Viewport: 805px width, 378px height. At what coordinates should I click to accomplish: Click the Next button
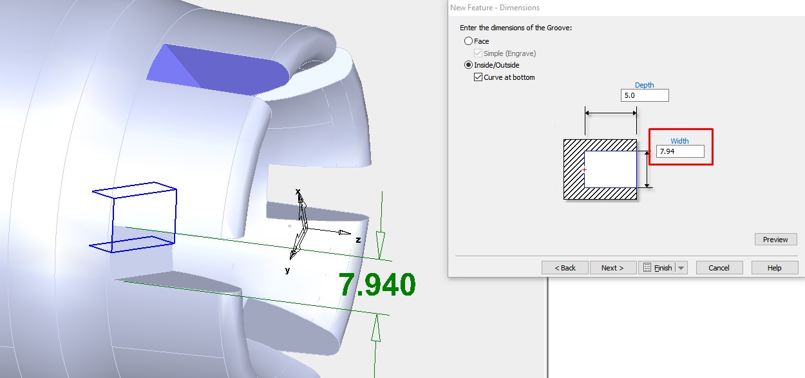[x=613, y=267]
